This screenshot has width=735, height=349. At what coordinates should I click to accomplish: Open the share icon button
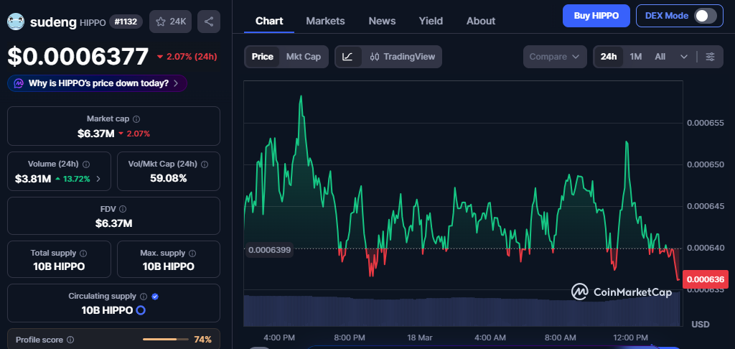tap(209, 22)
